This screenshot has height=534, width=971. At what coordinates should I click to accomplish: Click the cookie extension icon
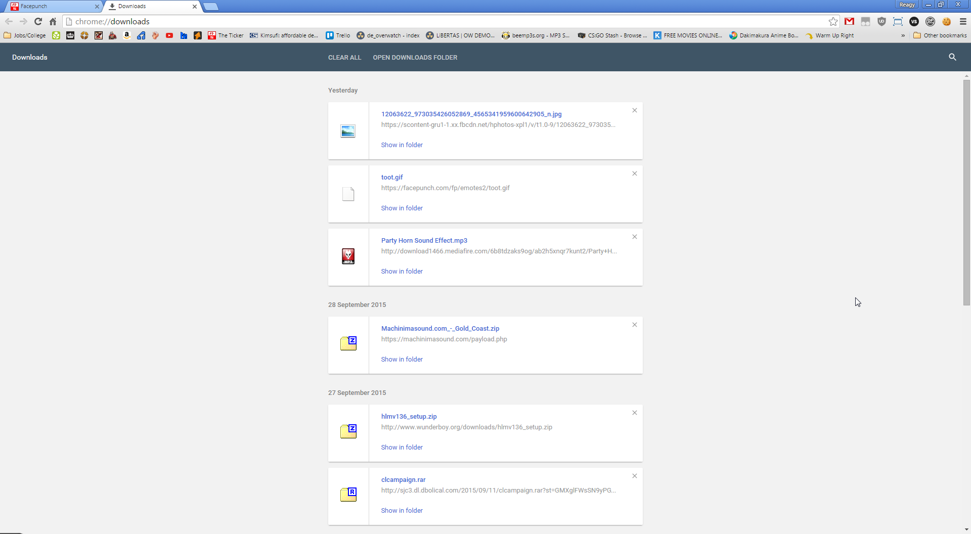(946, 21)
